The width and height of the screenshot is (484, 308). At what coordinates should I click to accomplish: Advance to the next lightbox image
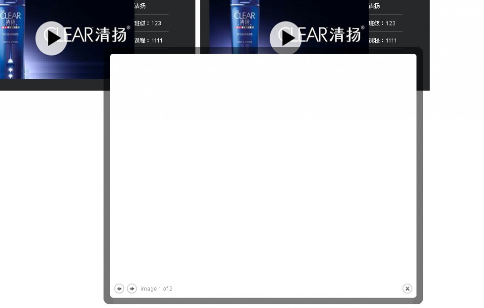tap(132, 289)
